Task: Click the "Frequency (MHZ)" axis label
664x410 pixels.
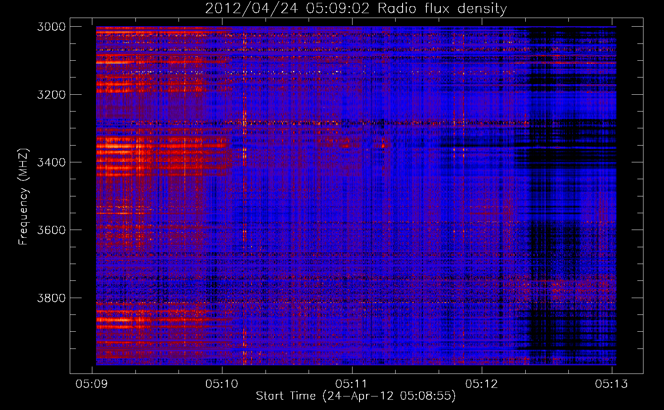Action: point(23,196)
